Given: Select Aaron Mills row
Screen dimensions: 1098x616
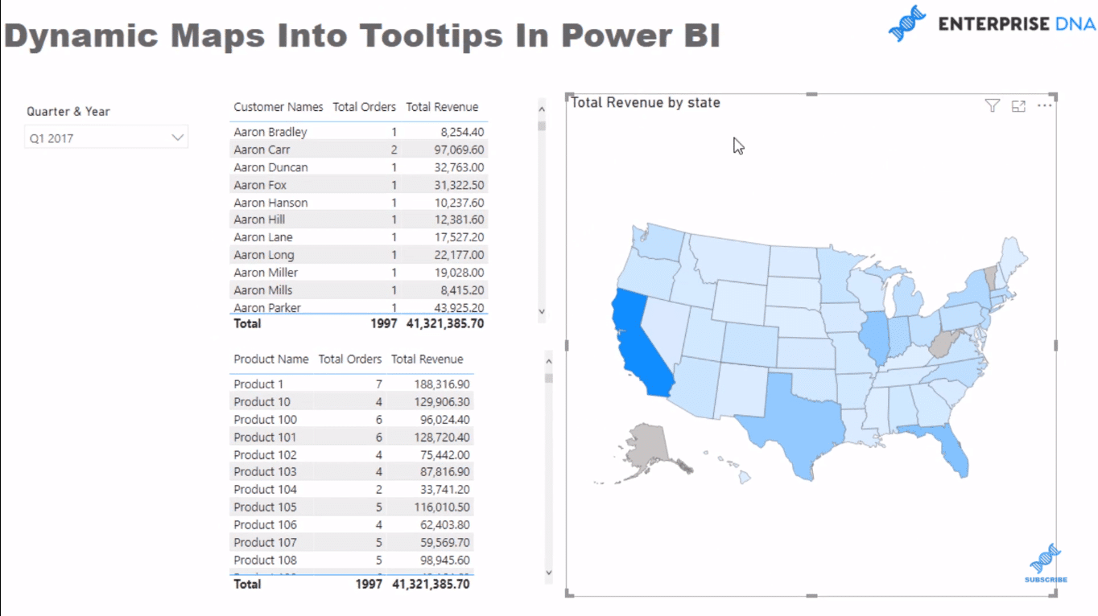Looking at the screenshot, I should coord(359,290).
